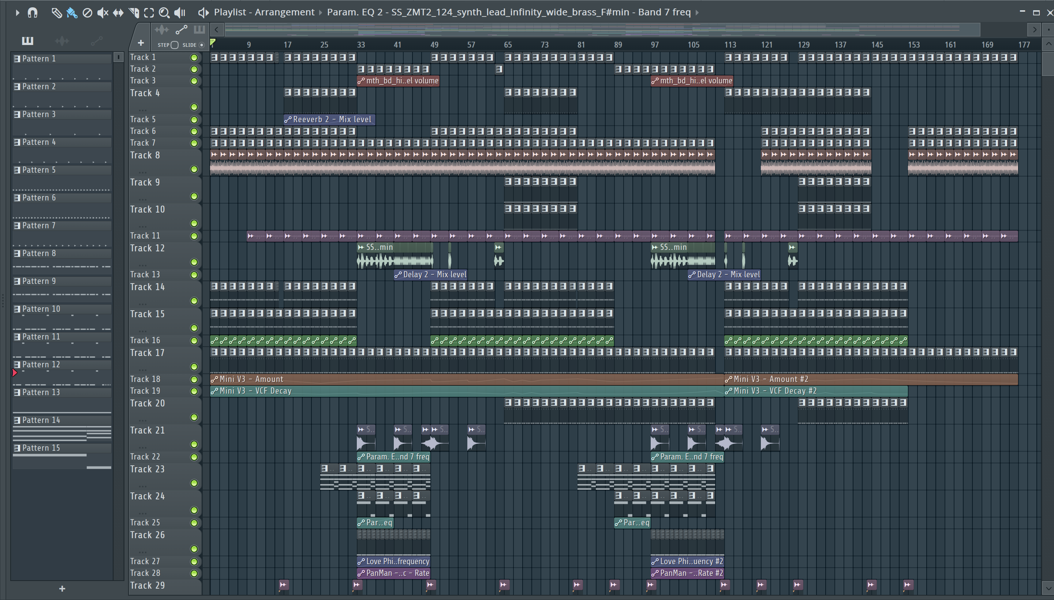Screen dimensions: 1054x600
Task: Select the first Delay 2 - Mix level clip
Action: pyautogui.click(x=430, y=274)
